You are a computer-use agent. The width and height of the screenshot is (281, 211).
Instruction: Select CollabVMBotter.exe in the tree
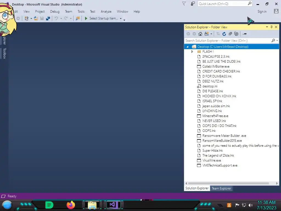point(216,66)
